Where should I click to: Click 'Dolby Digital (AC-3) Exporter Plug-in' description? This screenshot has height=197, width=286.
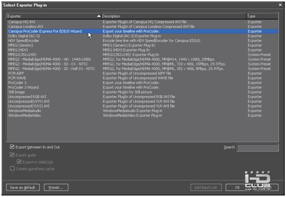coord(132,36)
